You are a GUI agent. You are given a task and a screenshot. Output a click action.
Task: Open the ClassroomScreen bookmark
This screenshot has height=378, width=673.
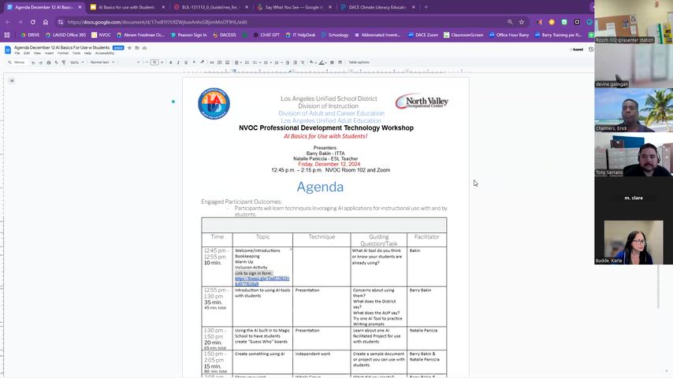463,35
